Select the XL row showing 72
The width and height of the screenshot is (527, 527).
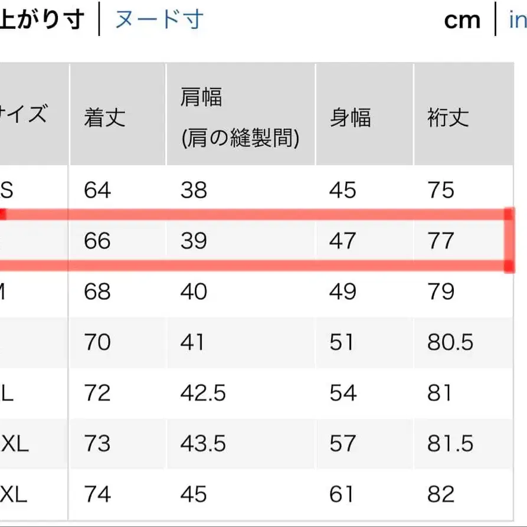point(260,392)
